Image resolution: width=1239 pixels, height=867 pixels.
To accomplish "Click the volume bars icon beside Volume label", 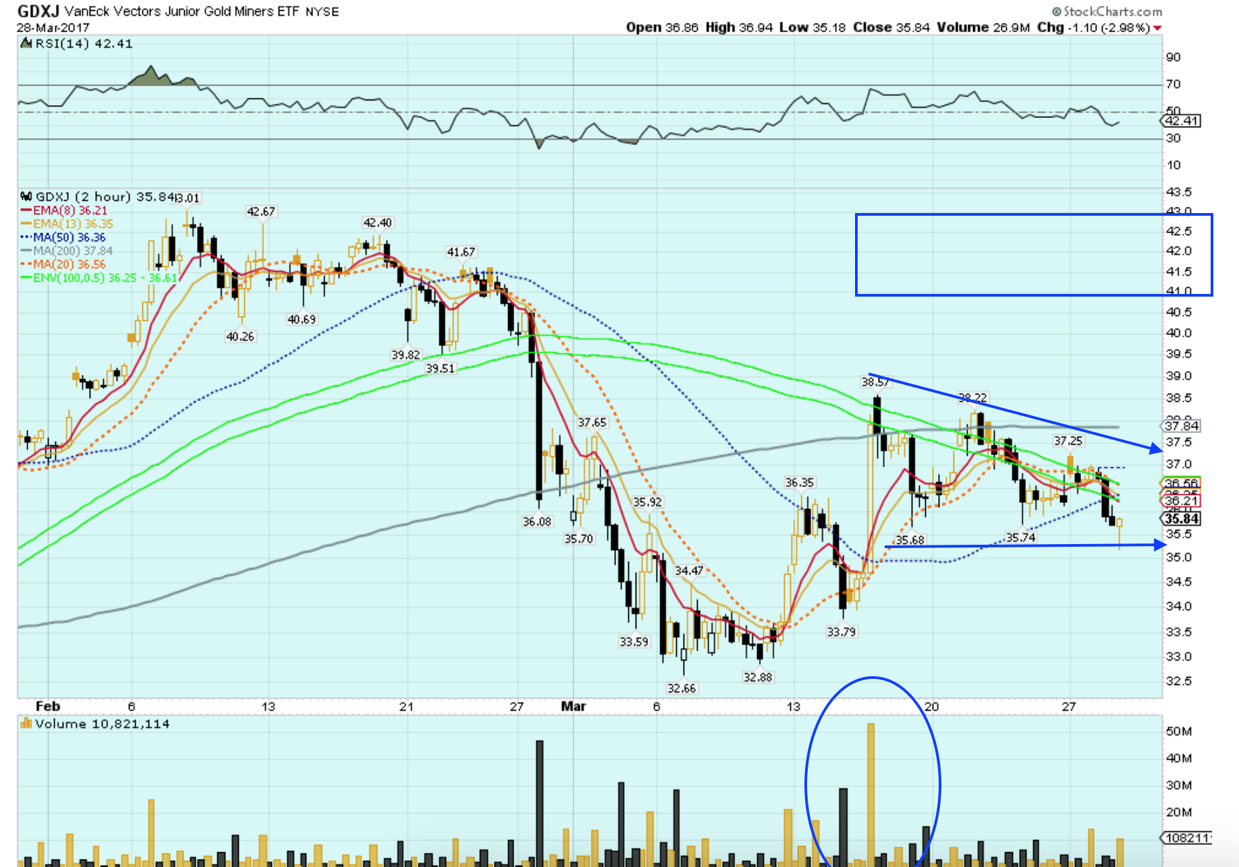I will [26, 724].
